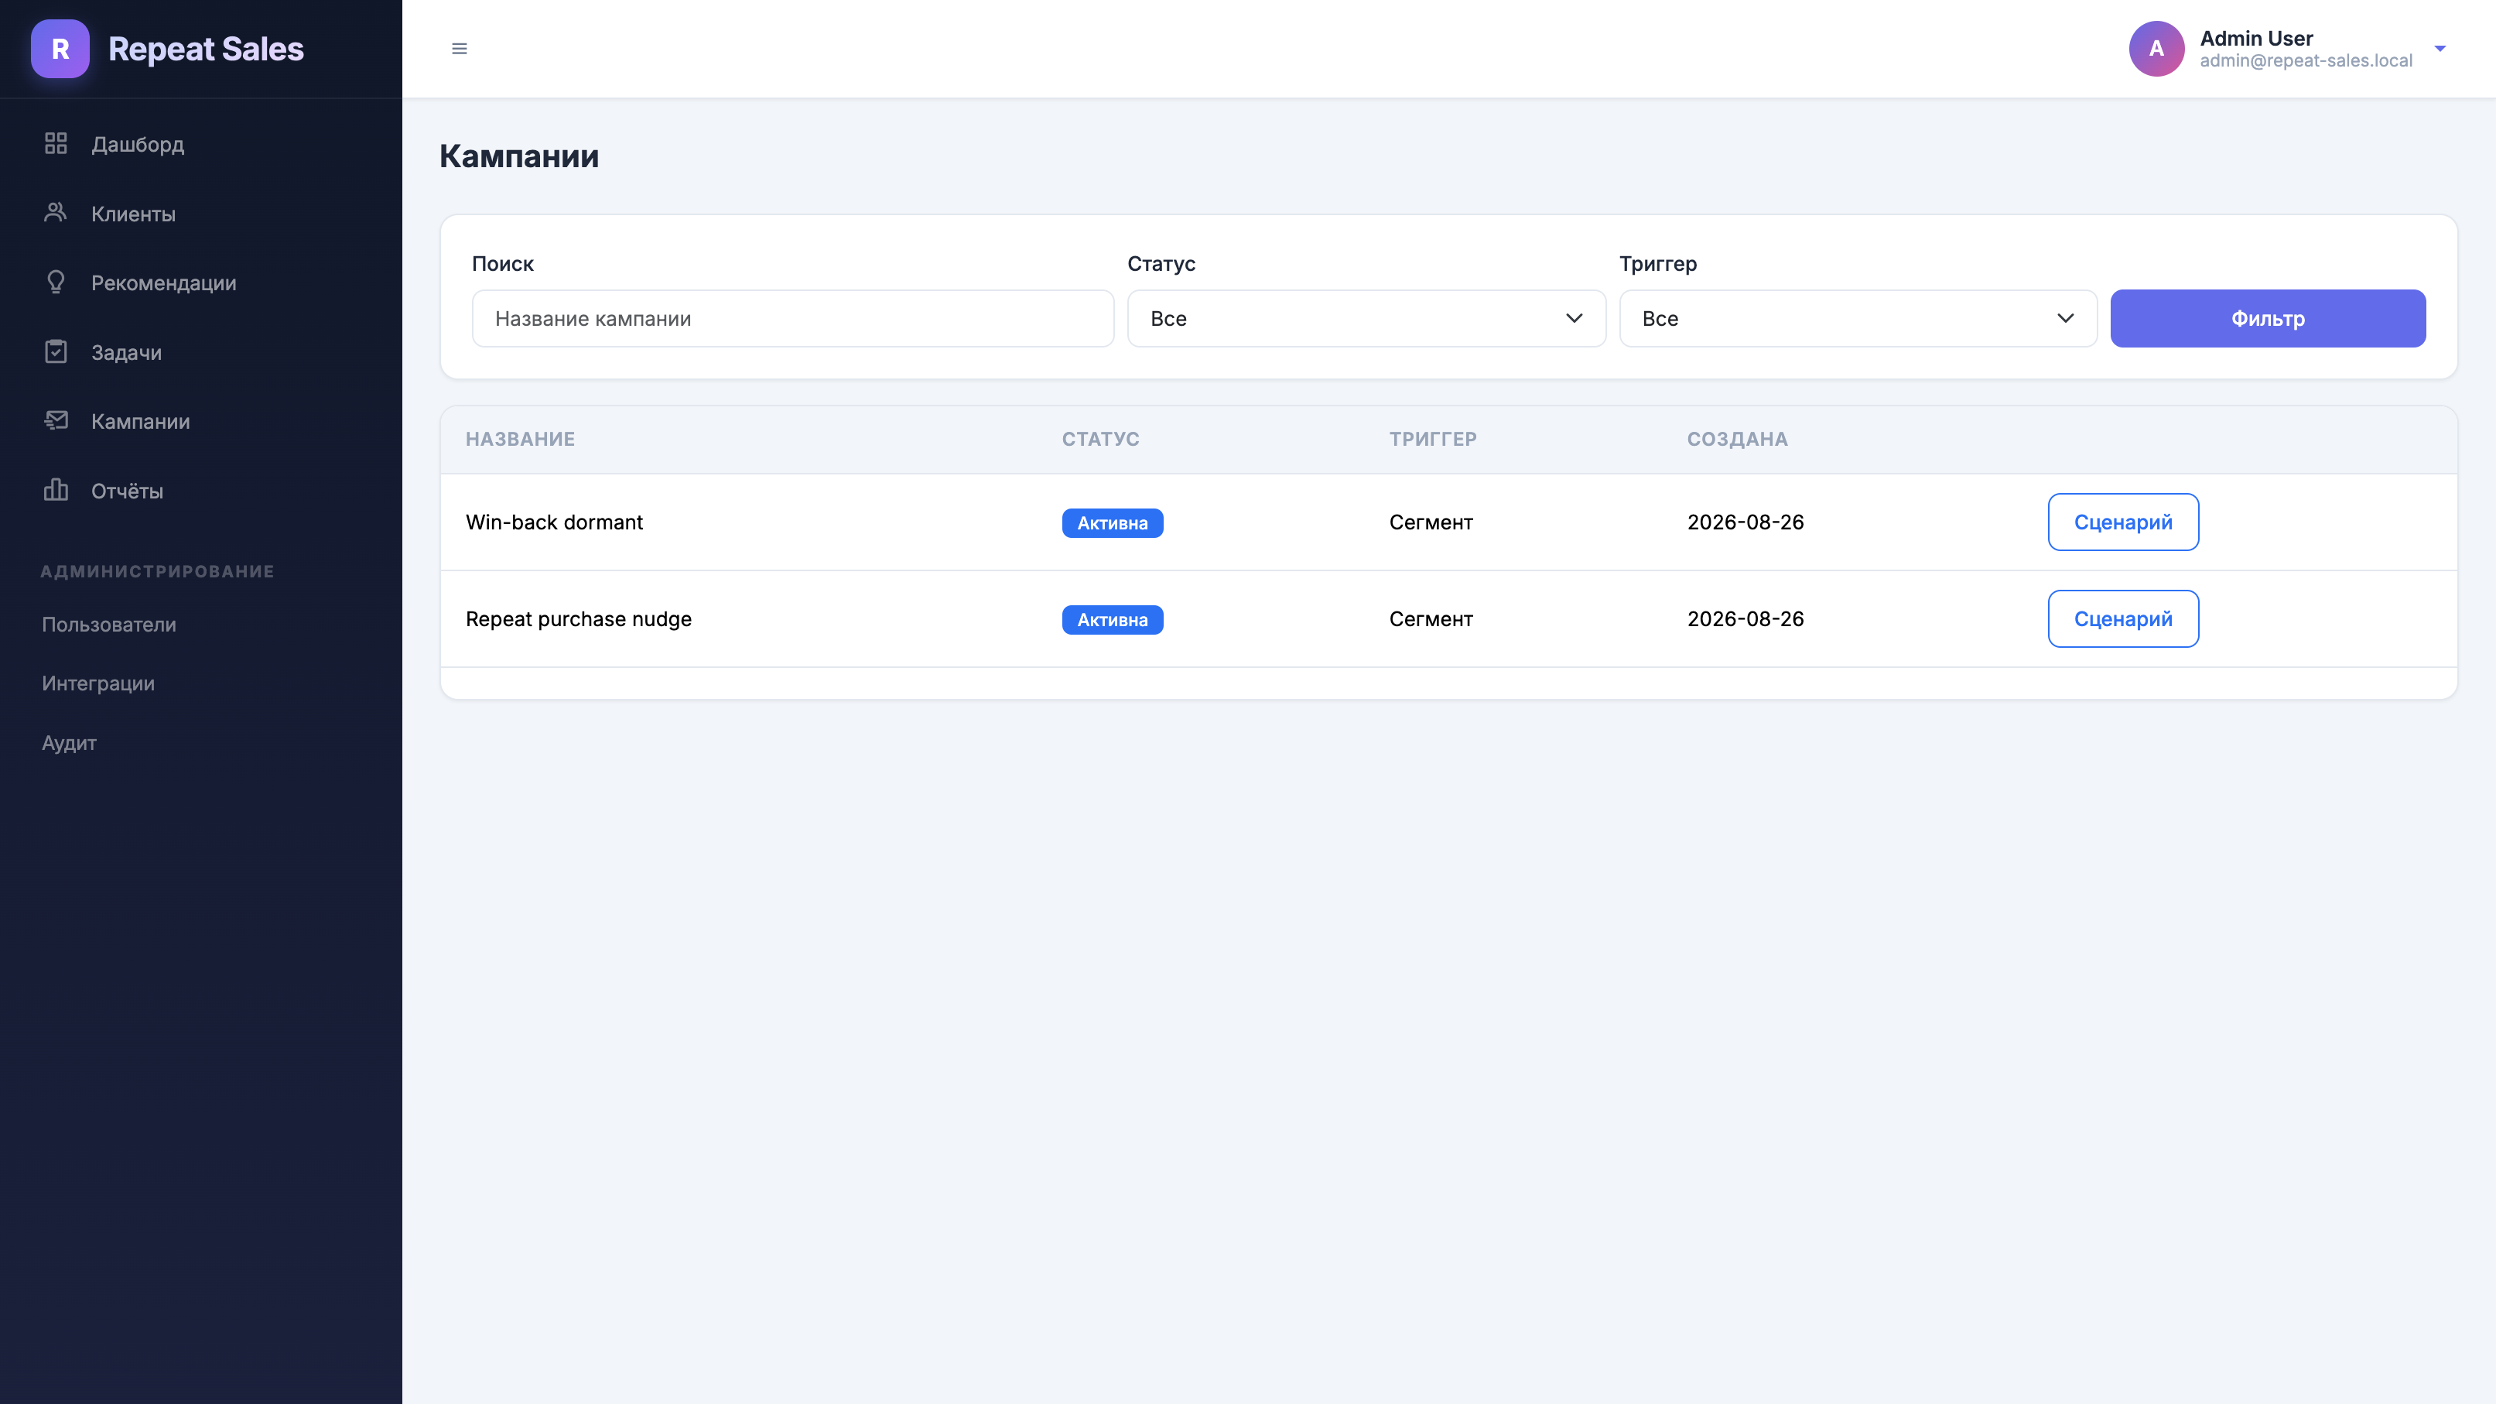Open the Статус filter dropdown

(1366, 319)
